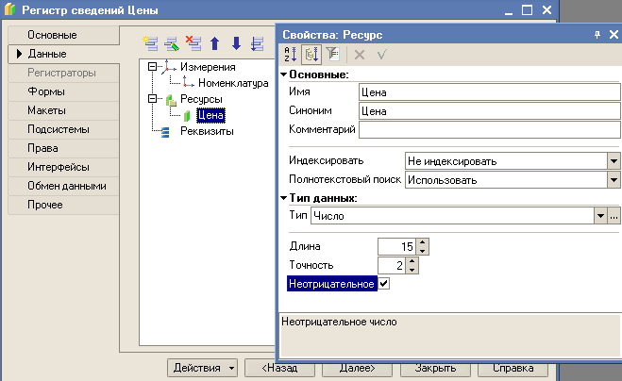Click the Закрыть button

pyautogui.click(x=435, y=369)
